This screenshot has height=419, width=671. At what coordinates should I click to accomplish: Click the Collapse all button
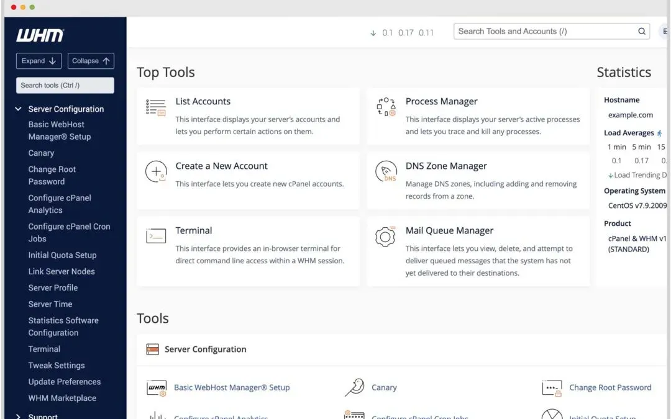[91, 61]
